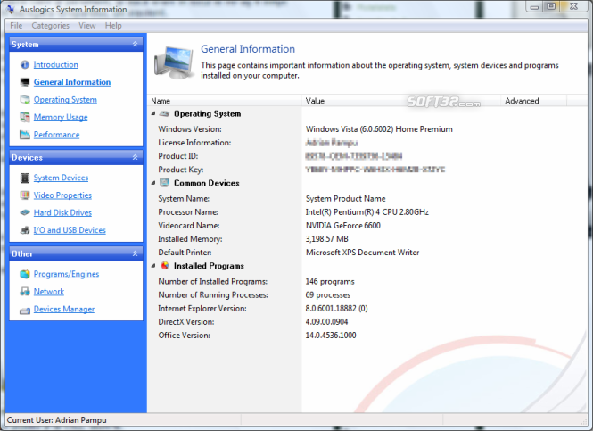Open the Programs/Engines link
The width and height of the screenshot is (593, 431).
tap(66, 274)
